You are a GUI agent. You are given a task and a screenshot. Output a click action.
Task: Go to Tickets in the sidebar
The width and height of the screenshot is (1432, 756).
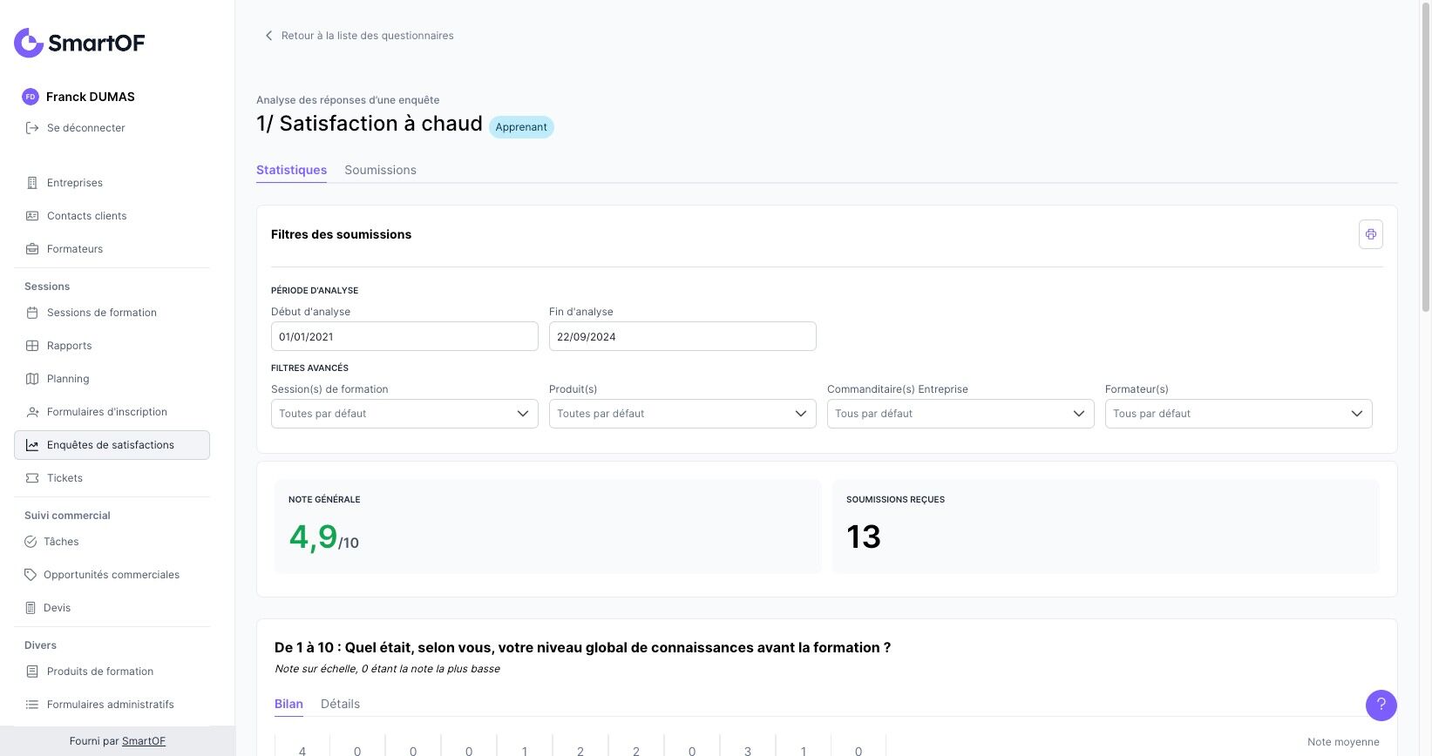(x=64, y=478)
